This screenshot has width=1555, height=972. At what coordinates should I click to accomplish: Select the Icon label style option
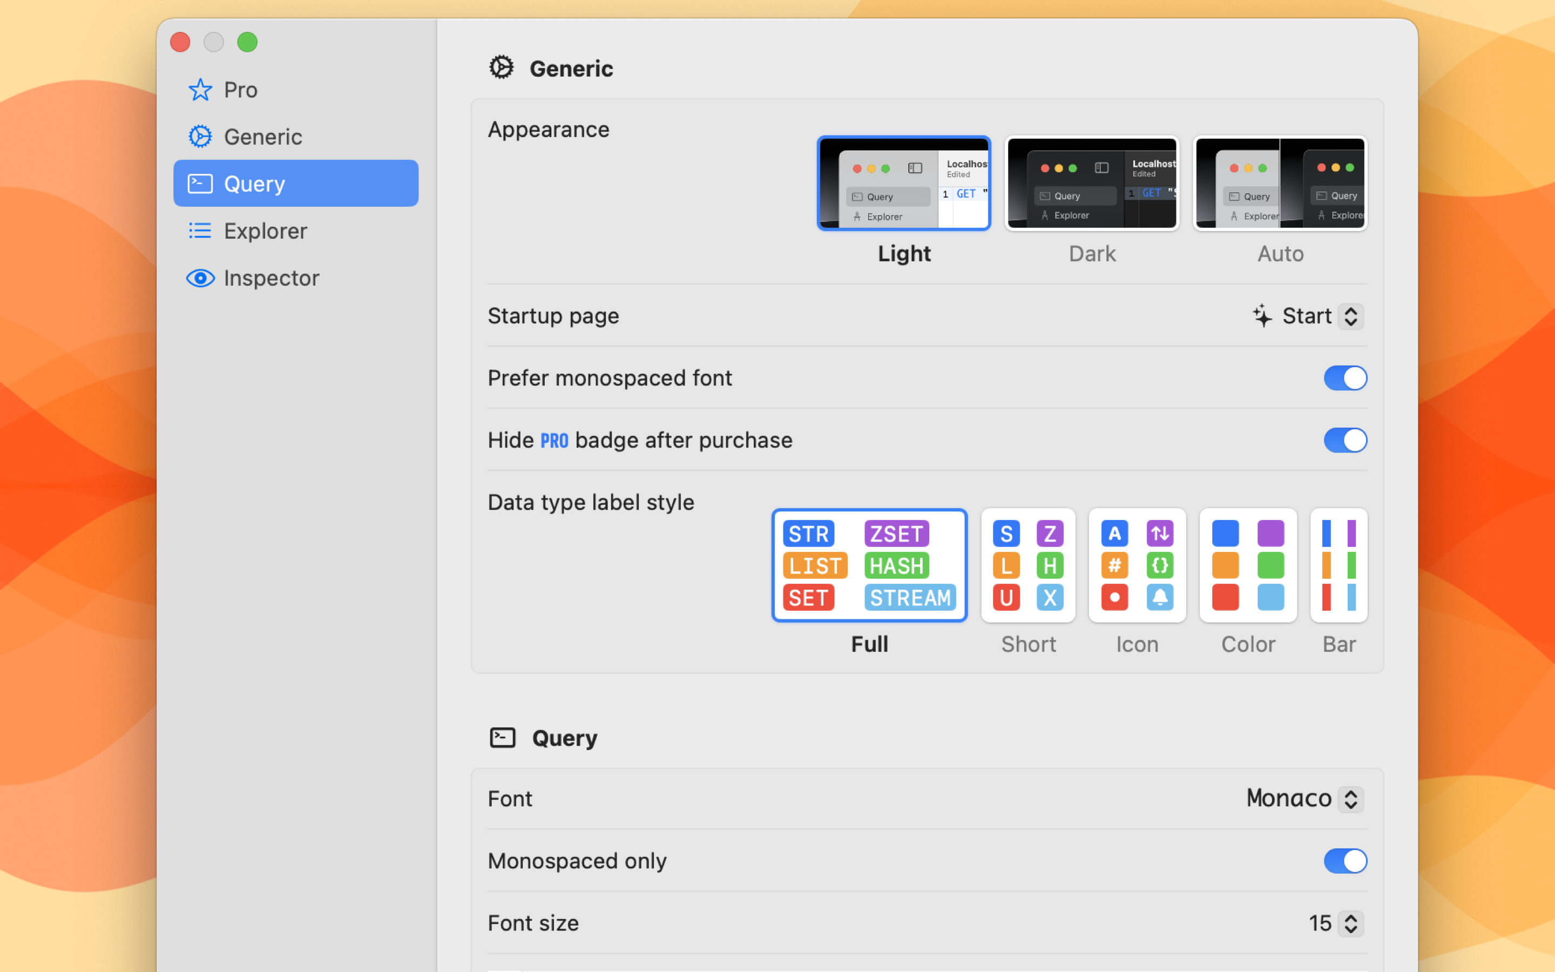(x=1137, y=565)
